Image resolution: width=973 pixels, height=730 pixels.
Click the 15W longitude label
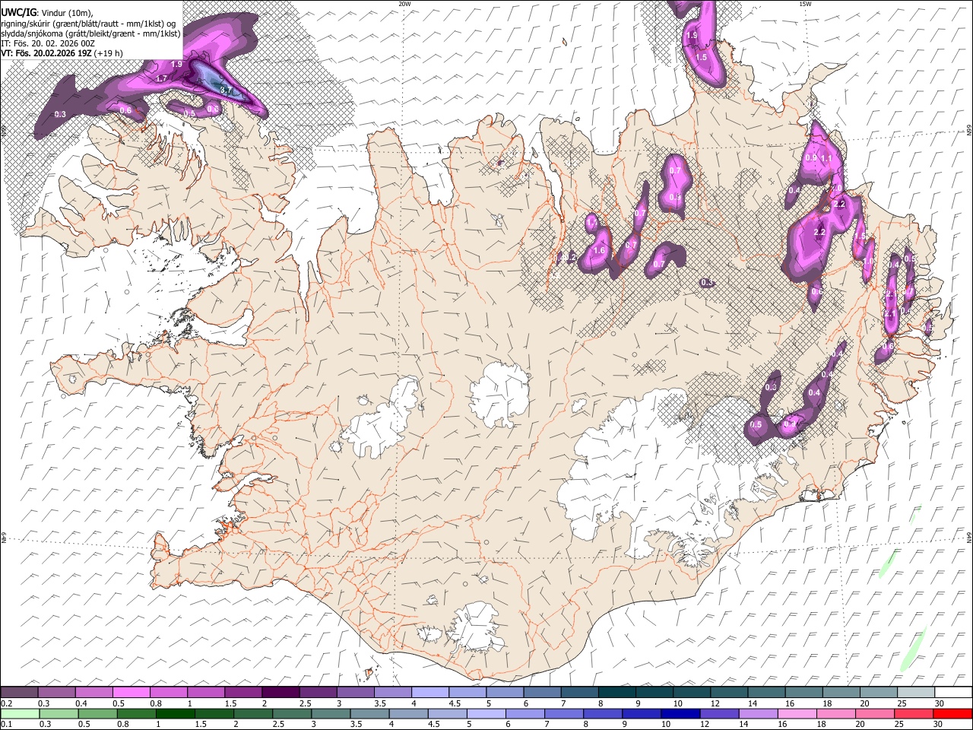806,4
